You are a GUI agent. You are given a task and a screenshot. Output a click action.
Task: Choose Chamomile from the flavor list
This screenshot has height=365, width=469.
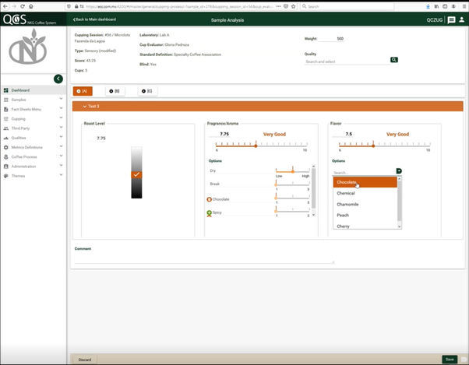click(x=347, y=204)
